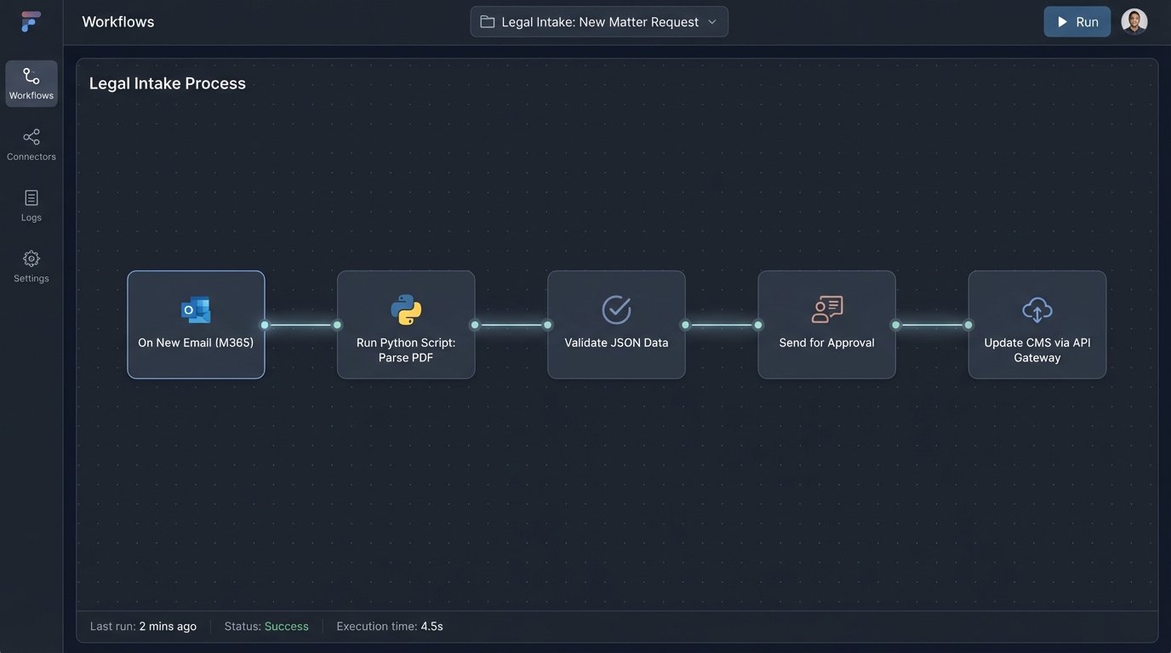Open the Settings gear in the sidebar

31,258
